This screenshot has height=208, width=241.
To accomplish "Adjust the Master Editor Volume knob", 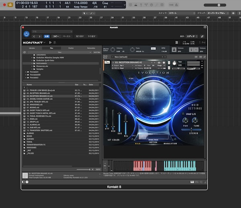I will click(x=112, y=49).
